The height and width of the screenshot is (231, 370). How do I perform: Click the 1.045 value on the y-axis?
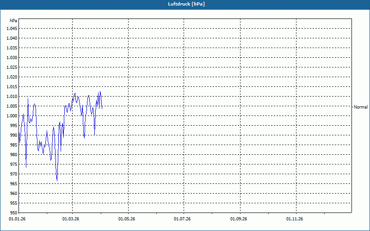point(12,29)
